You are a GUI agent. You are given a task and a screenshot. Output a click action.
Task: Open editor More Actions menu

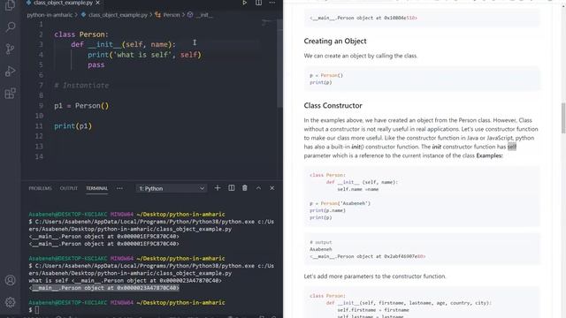tap(272, 3)
